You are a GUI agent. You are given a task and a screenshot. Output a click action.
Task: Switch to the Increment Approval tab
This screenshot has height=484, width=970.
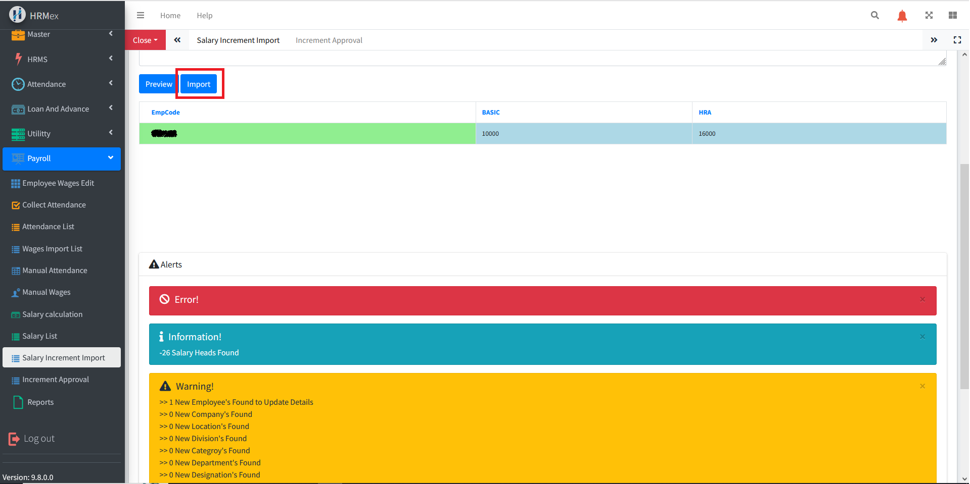(x=329, y=40)
